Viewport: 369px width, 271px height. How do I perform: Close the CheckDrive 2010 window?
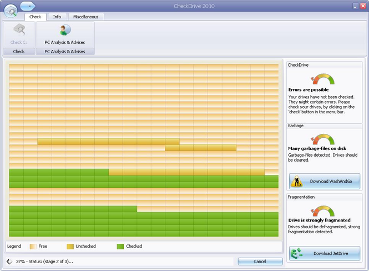pos(363,6)
